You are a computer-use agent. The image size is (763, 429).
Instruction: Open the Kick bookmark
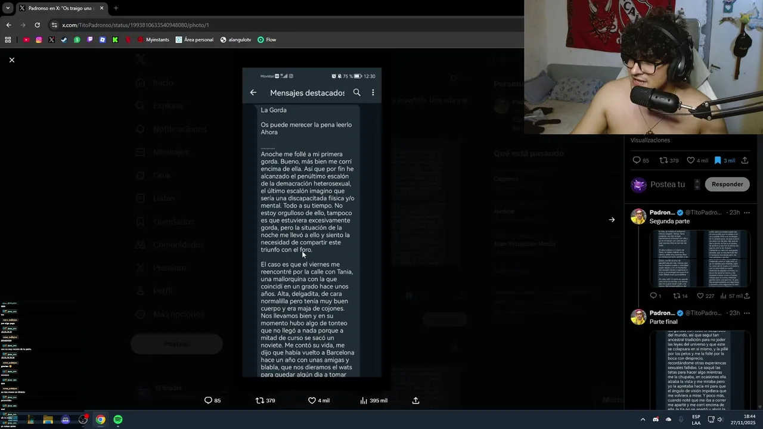115,40
